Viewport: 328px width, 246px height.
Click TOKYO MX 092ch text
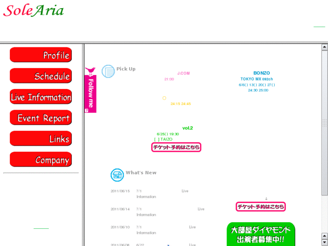coord(257,79)
